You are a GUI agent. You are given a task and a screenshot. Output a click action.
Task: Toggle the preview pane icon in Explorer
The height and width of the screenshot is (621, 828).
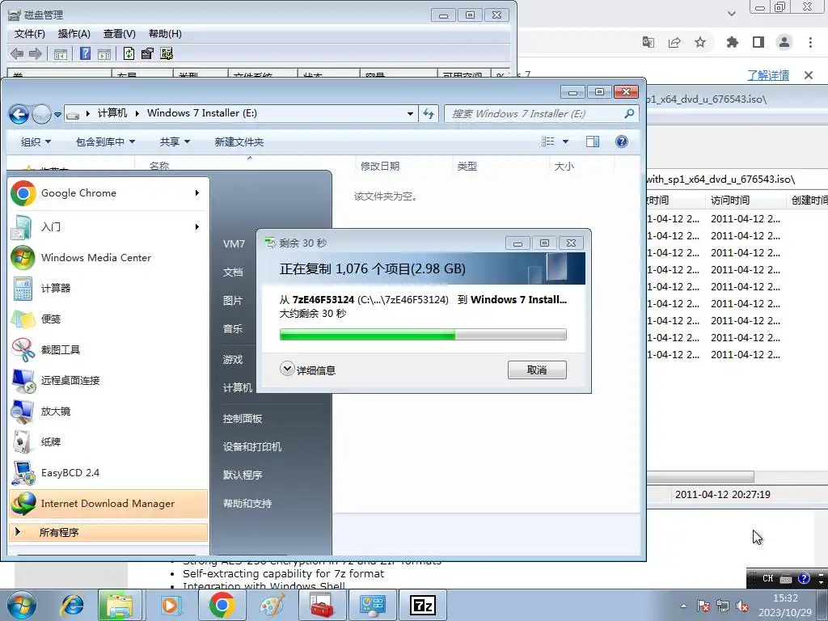click(x=593, y=142)
